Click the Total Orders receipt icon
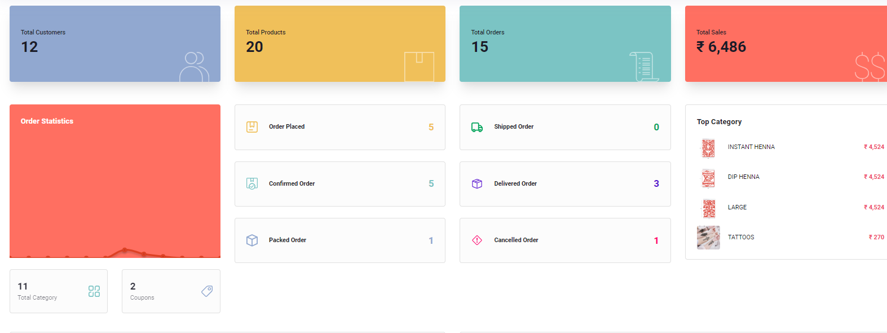The image size is (887, 333). coord(643,67)
